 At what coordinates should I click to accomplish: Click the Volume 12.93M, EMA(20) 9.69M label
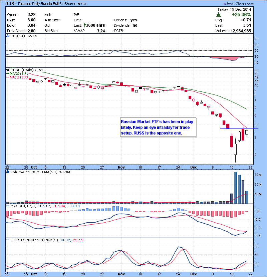coord(40,172)
